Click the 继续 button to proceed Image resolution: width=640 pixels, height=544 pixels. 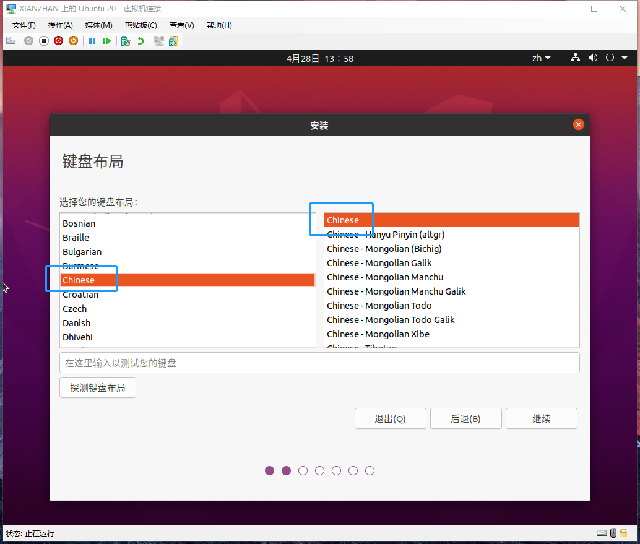click(541, 418)
